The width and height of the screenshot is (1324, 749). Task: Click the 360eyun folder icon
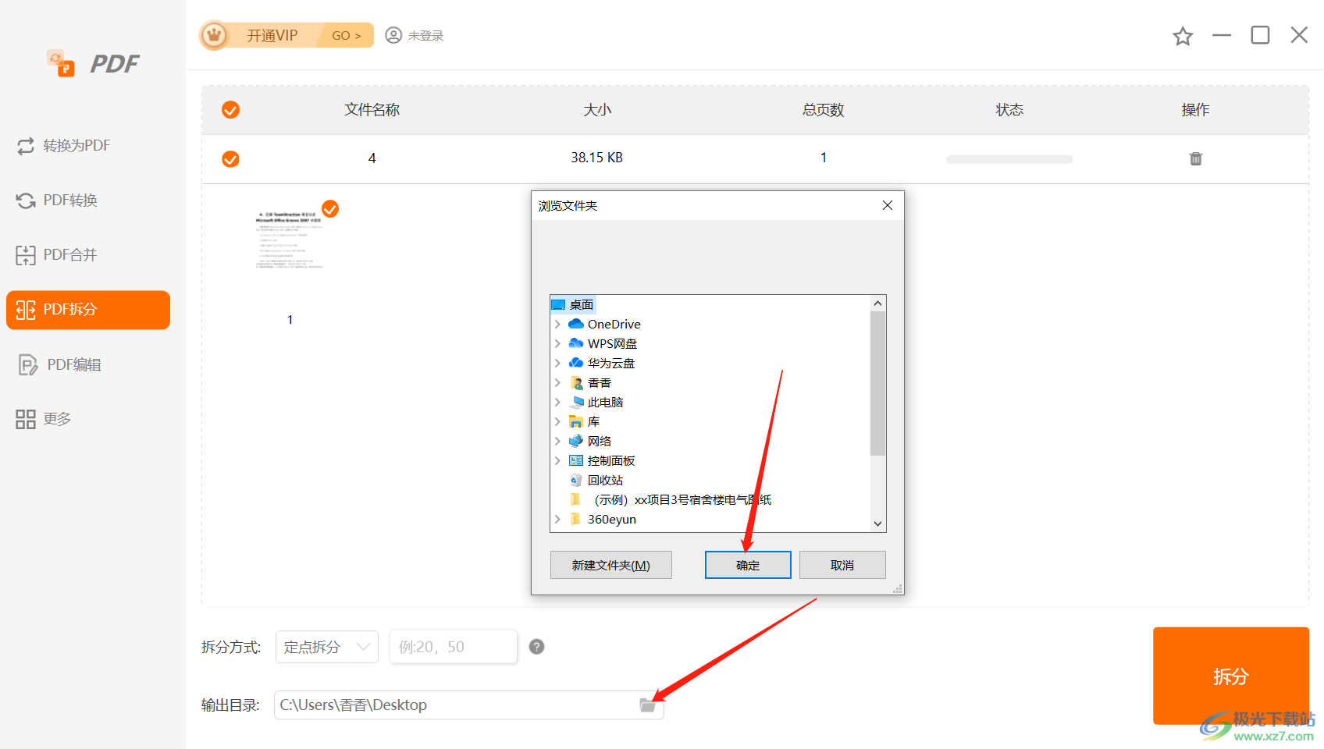pyautogui.click(x=576, y=519)
